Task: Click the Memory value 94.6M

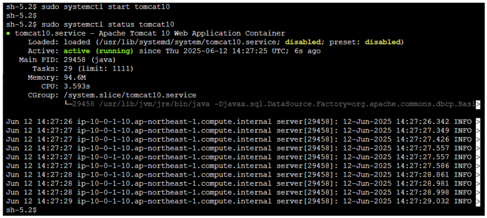Action: pyautogui.click(x=75, y=77)
